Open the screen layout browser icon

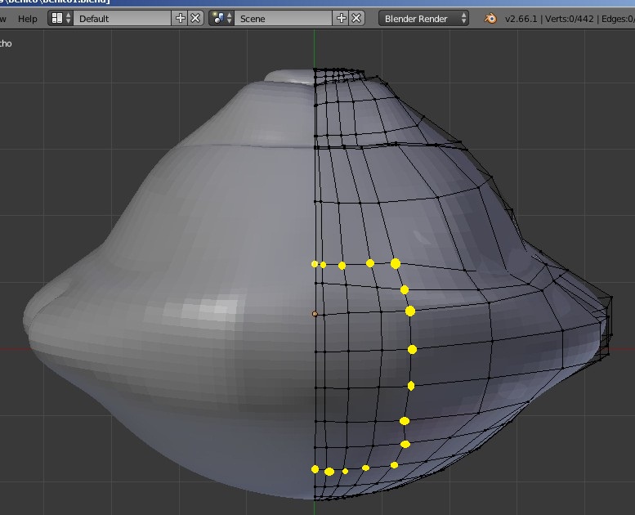click(x=57, y=18)
